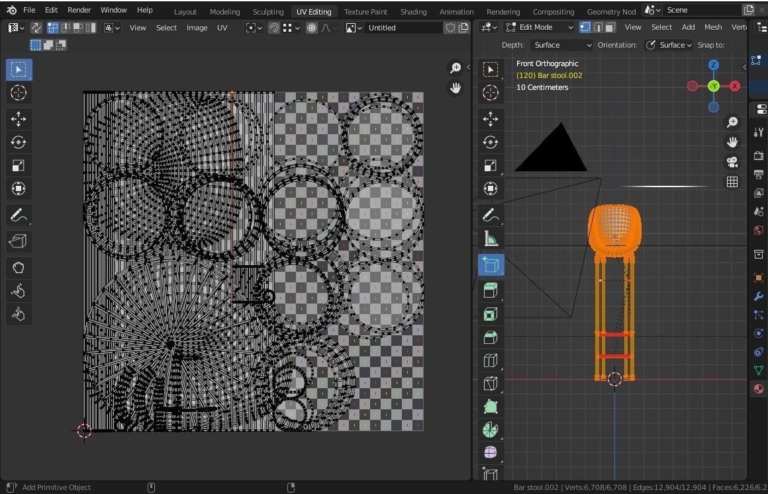Open the pivot point dropdown in the UV editor

(x=254, y=28)
